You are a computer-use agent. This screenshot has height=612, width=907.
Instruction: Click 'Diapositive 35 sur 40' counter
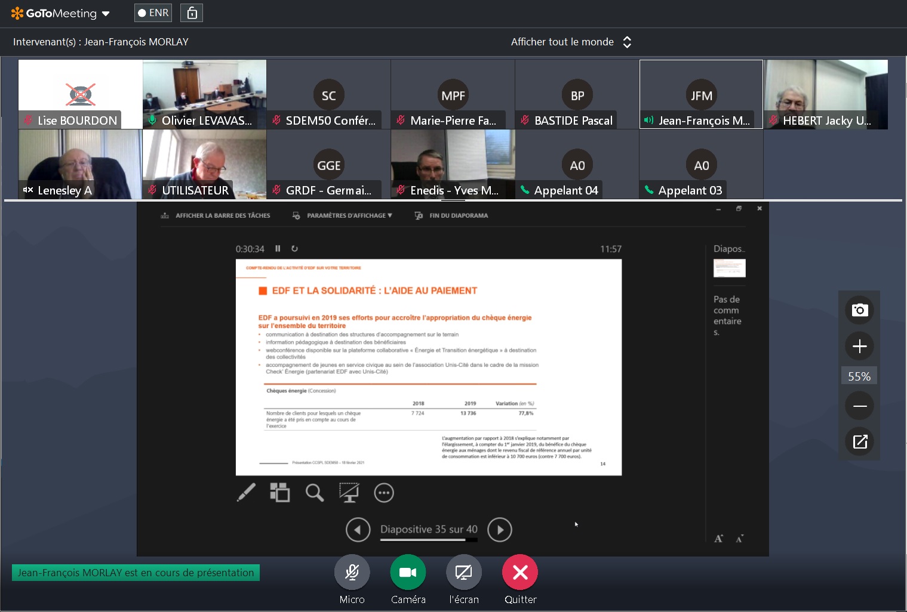pyautogui.click(x=429, y=529)
